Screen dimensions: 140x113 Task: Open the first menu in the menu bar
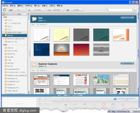[x=5, y=6]
